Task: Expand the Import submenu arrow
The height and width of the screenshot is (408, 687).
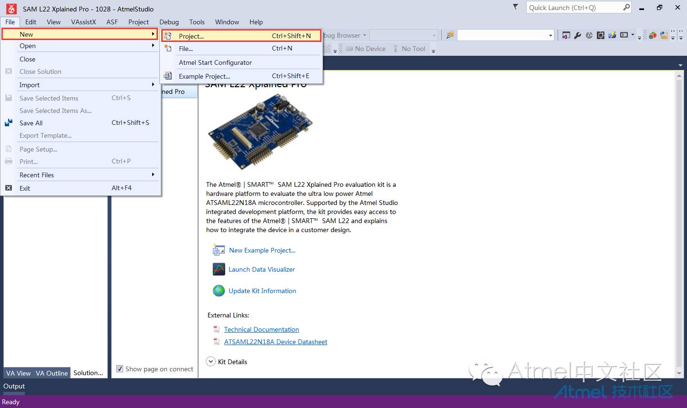Action: pos(153,84)
